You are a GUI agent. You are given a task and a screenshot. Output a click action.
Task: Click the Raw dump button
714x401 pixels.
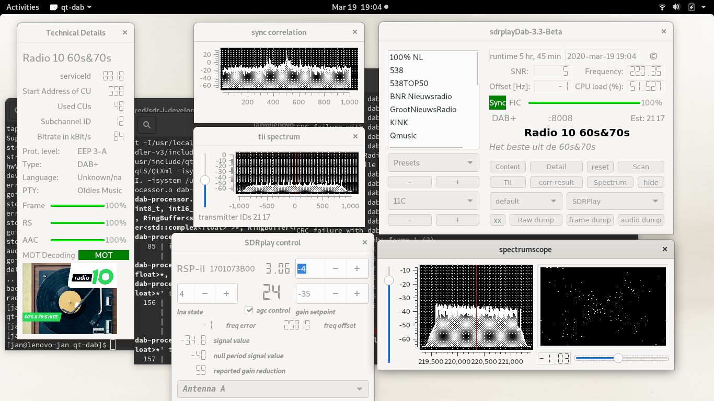point(536,220)
